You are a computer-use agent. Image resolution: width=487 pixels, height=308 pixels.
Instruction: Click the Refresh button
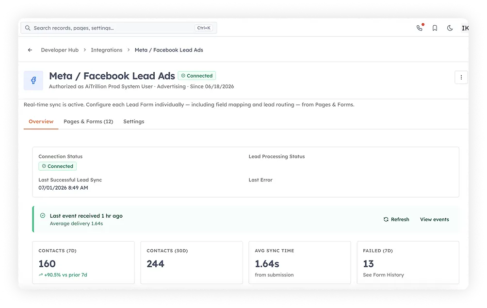click(396, 219)
